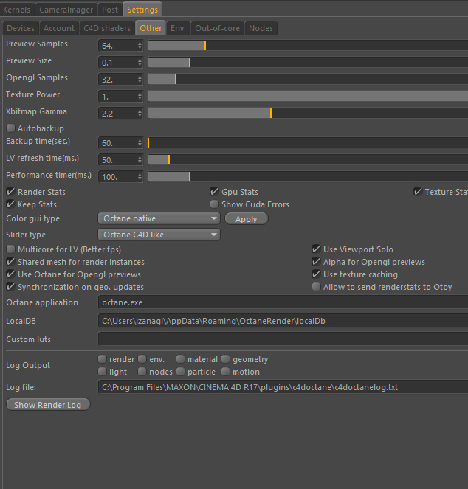
Task: Click the Opengl Samples stepper arrows
Action: (x=140, y=80)
